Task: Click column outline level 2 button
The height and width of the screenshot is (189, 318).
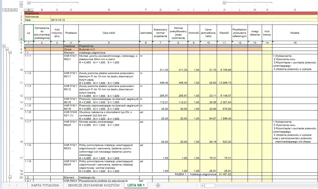Action: (x=21, y=6)
